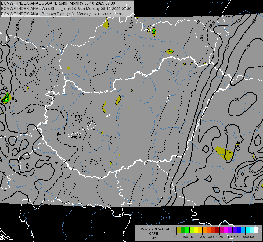Choose the violet-indigo legend swatch
This screenshot has width=263, height=242.
(x=235, y=230)
